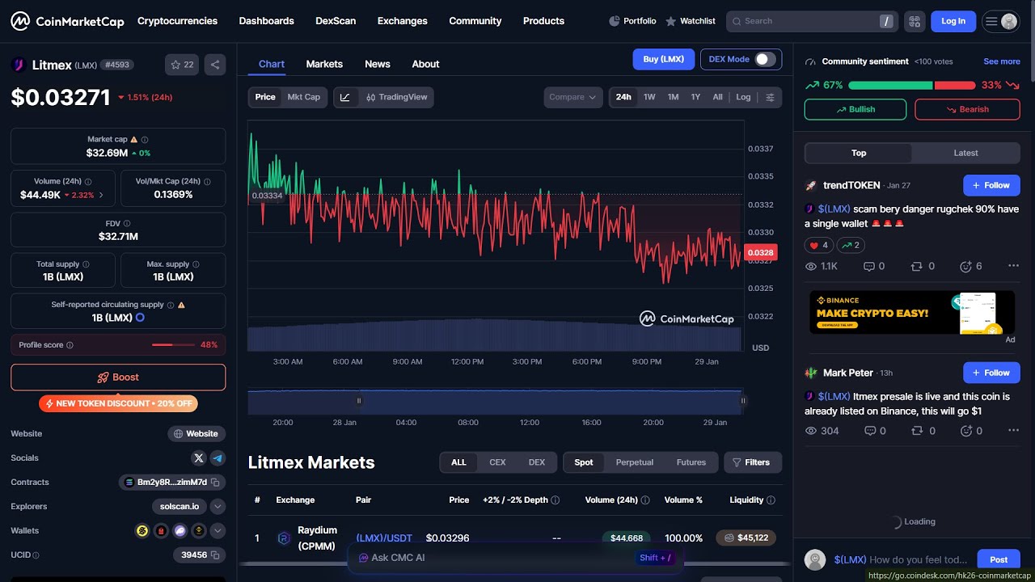Click Market cap info icon
The height and width of the screenshot is (582, 1035).
(145, 139)
